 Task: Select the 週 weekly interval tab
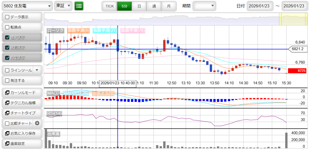[x=154, y=6]
